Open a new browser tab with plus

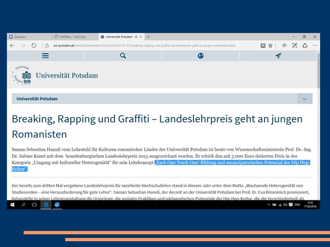(x=148, y=37)
